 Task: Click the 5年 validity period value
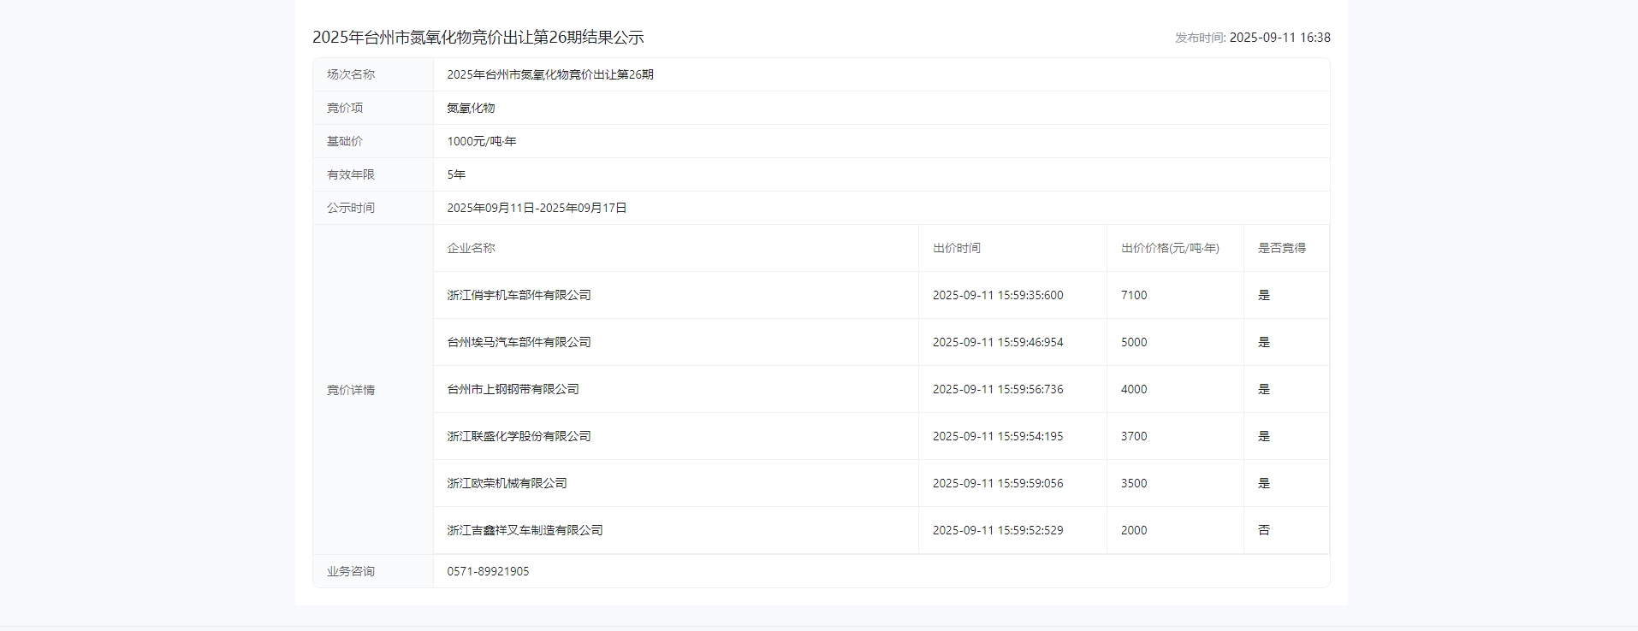tap(456, 174)
